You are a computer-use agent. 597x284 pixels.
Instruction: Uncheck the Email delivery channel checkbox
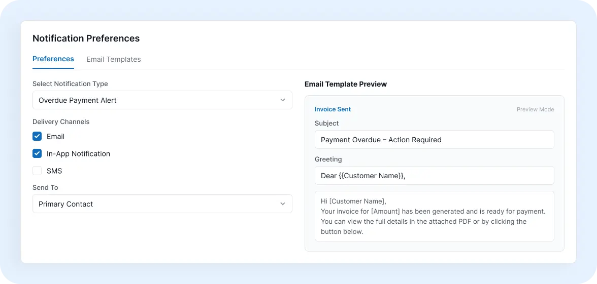pos(37,136)
